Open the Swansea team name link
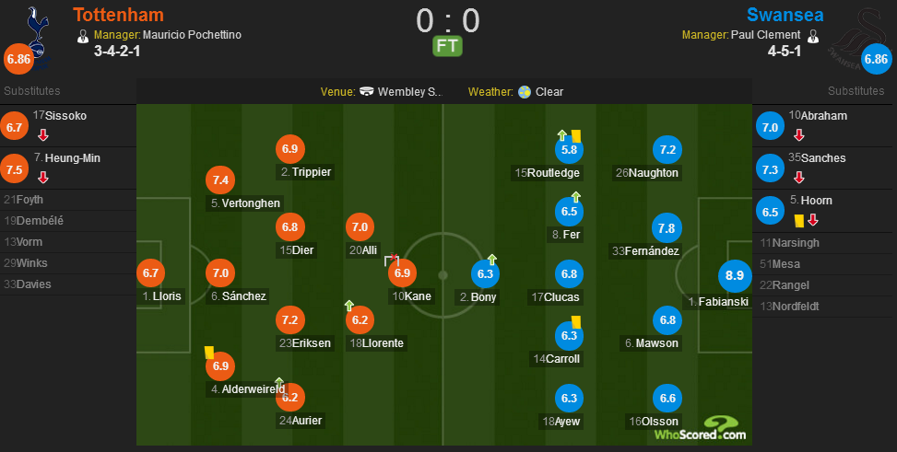The height and width of the screenshot is (452, 897). [785, 15]
